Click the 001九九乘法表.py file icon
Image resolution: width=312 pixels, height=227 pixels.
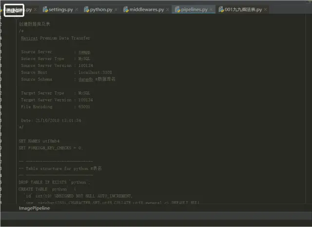(x=221, y=9)
